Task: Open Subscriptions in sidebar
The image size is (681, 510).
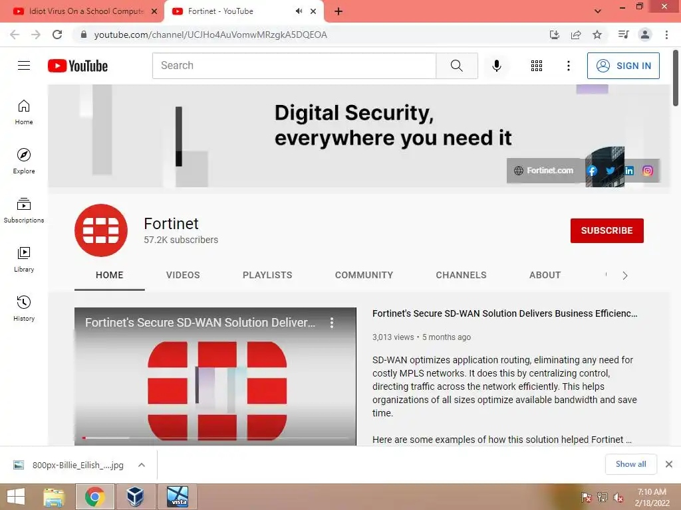Action: coord(24,211)
